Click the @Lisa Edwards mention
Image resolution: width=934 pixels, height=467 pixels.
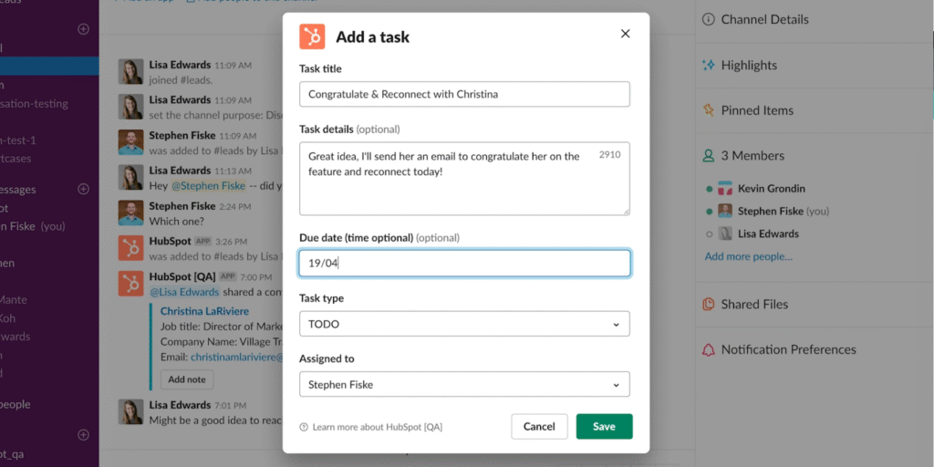click(184, 292)
